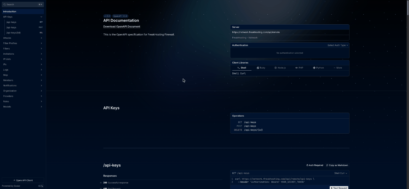409x189 pixels.
Task: Select the Ruby client library tab
Action: [x=261, y=68]
